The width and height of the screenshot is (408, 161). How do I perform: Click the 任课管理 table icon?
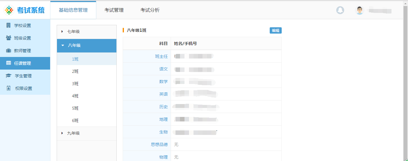8,63
